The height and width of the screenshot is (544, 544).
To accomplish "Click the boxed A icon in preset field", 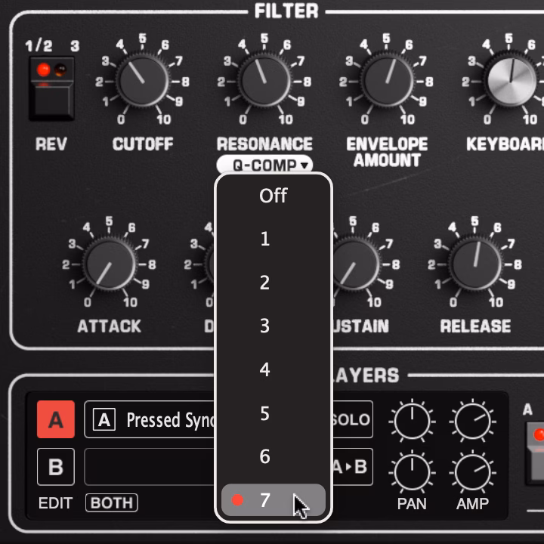I will pos(104,419).
